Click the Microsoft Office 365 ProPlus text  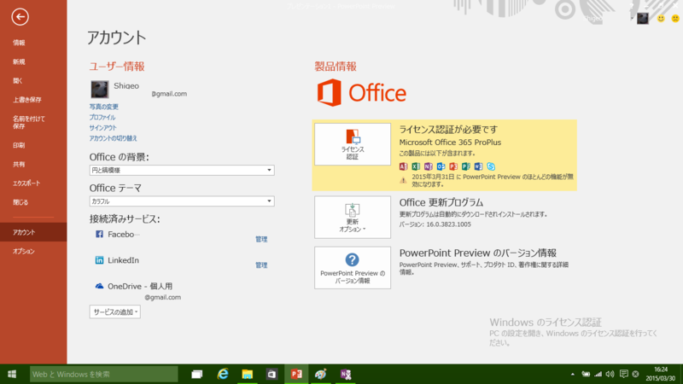tap(450, 143)
